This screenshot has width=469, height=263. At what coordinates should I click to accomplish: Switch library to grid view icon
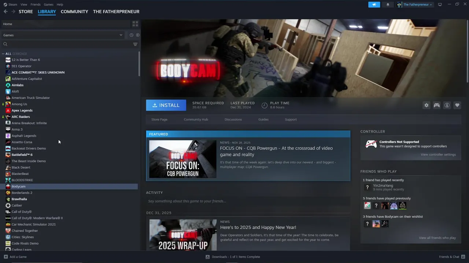(135, 24)
